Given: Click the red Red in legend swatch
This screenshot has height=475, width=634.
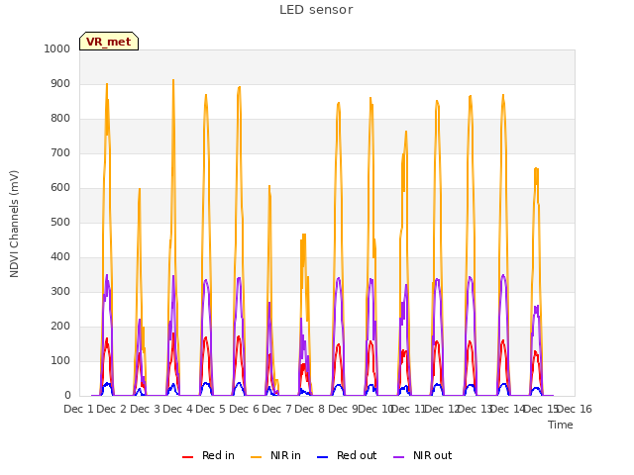Looking at the screenshot, I should click(x=187, y=457).
